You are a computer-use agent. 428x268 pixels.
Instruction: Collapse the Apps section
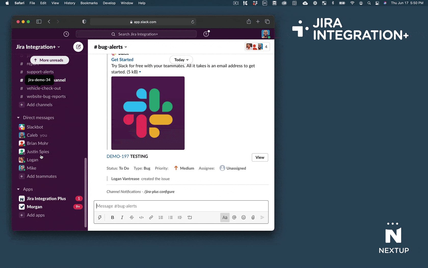tap(18, 189)
